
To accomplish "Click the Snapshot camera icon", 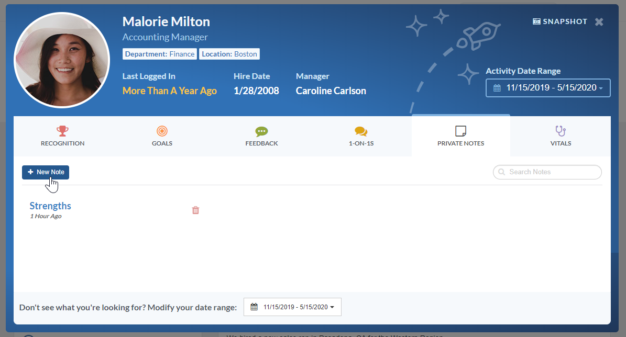I will (536, 21).
